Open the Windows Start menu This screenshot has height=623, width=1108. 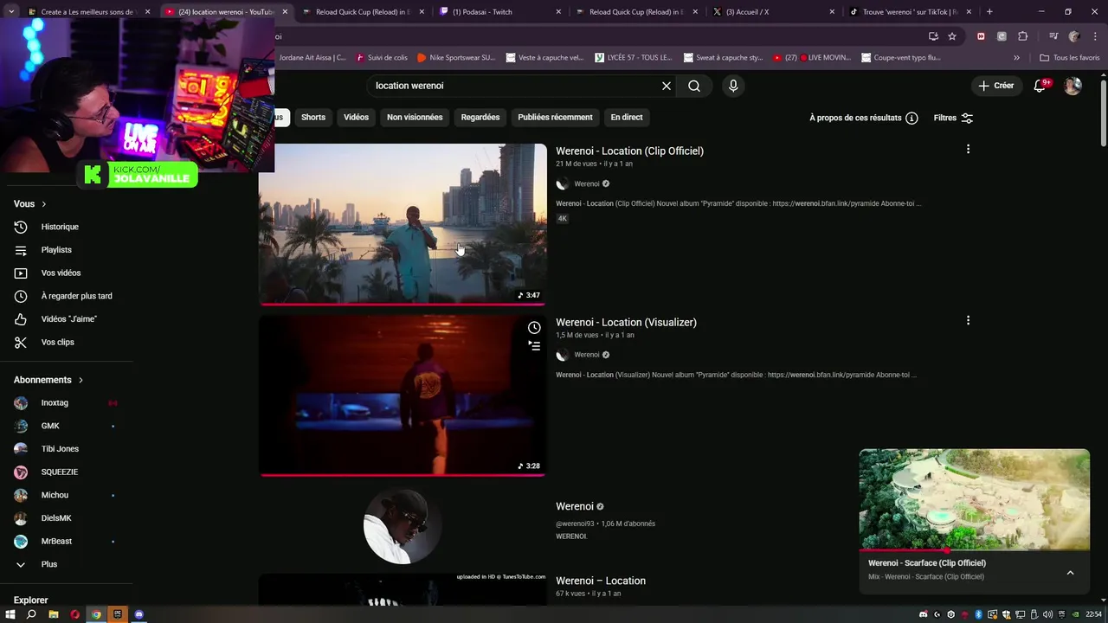coord(10,614)
